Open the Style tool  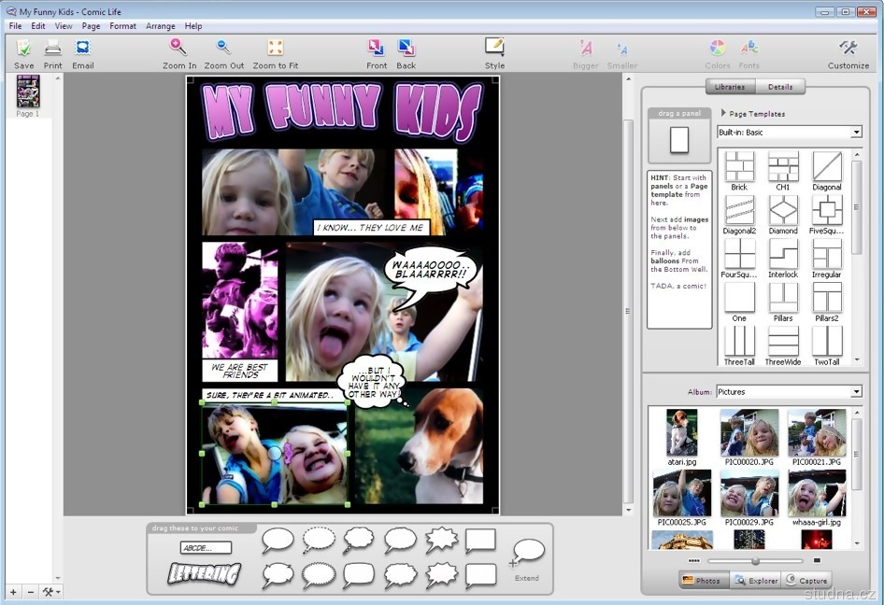(494, 48)
